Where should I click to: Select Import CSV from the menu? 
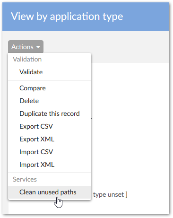[50, 152]
